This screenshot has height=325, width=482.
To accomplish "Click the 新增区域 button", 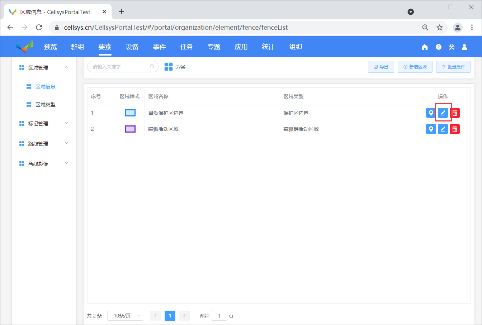I will tap(415, 67).
